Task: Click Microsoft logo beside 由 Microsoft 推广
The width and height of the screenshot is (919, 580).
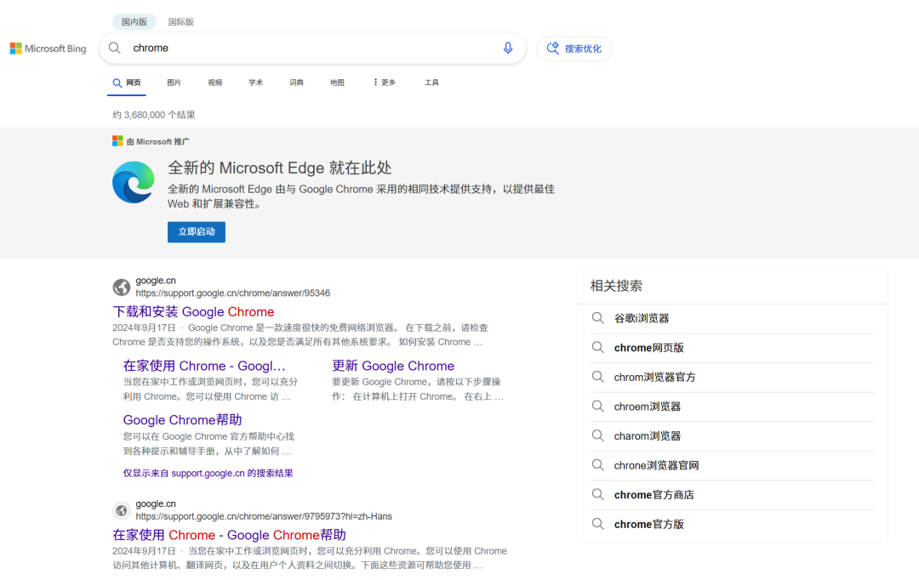Action: (117, 141)
